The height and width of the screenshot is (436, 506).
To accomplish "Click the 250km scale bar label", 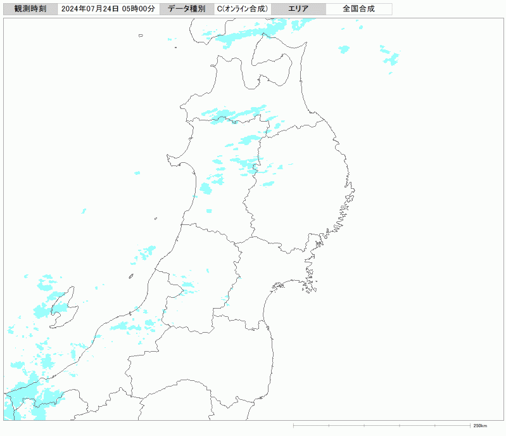I will [480, 426].
